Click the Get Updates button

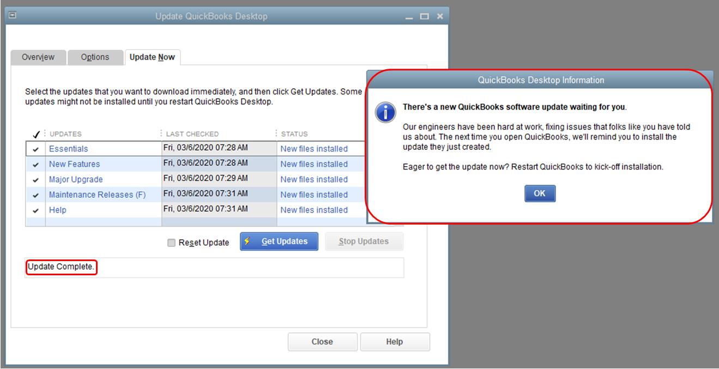[279, 241]
